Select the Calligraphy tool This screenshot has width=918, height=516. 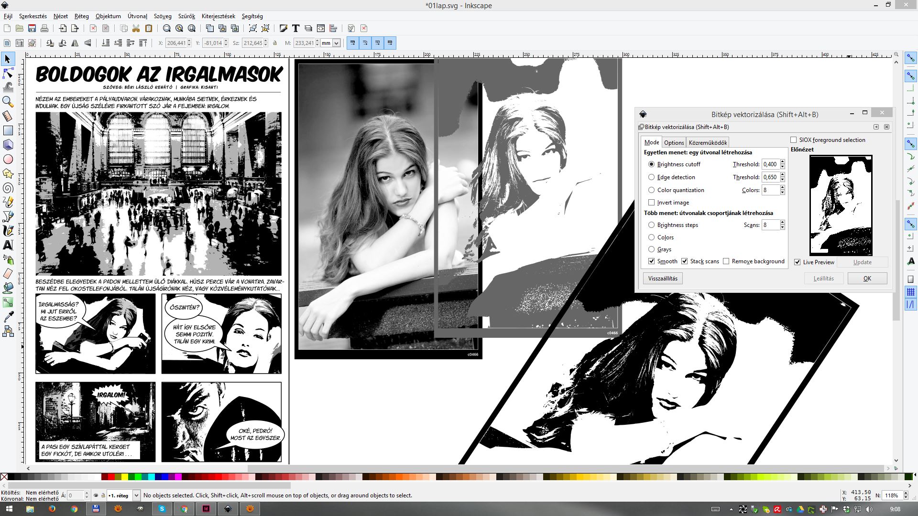pos(8,231)
